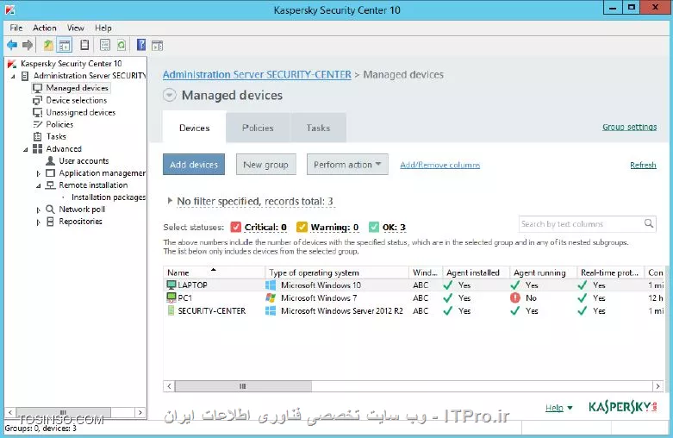Toggle the Warning status checkbox
The height and width of the screenshot is (438, 673).
click(x=302, y=227)
